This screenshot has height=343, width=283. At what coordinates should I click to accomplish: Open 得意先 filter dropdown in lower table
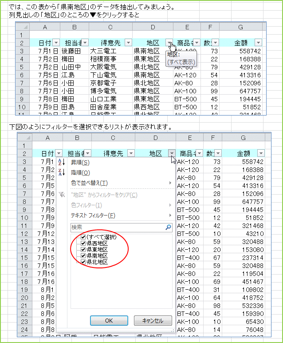(x=131, y=153)
